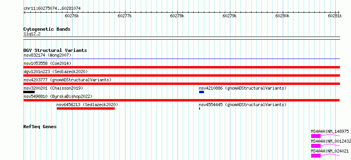This screenshot has width=351, height=160.
Task: Select variant label nsv1053558 (Coe2014)
Action: pos(47,63)
